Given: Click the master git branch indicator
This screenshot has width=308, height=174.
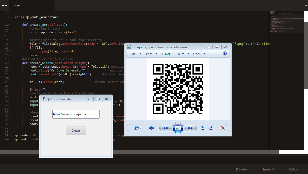Looking at the screenshot, I should point(241,169).
